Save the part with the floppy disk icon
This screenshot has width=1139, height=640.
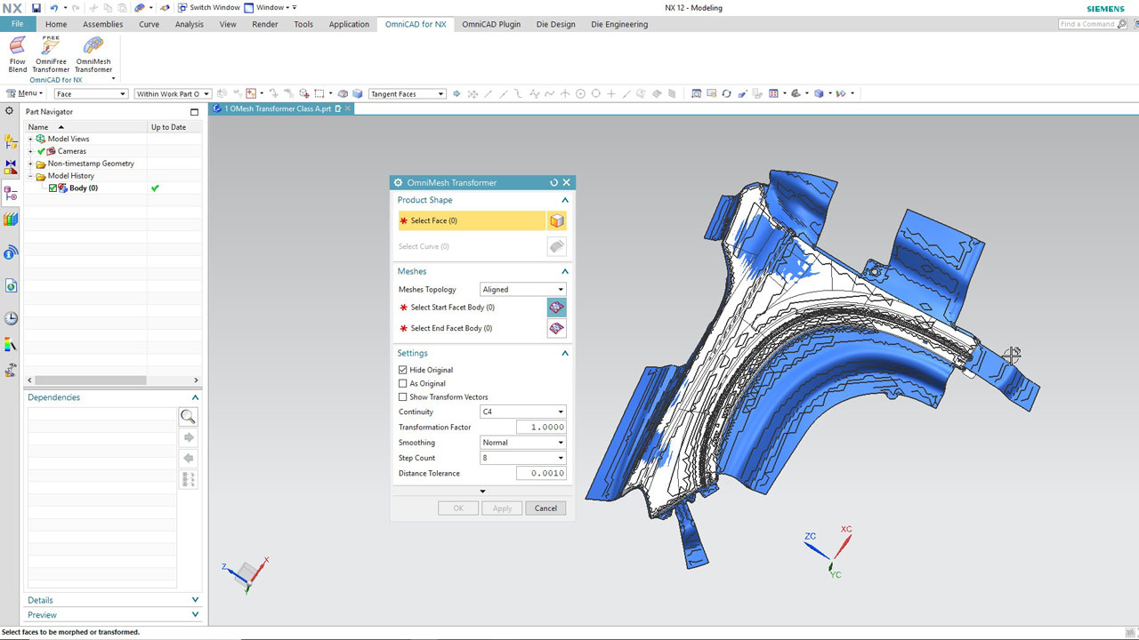[x=36, y=7]
